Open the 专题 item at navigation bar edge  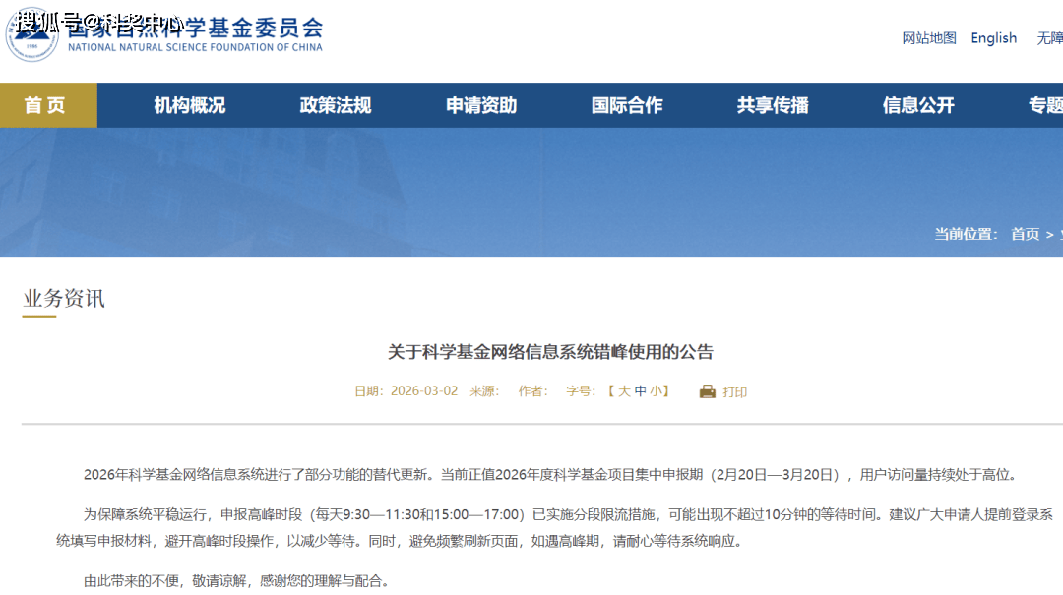tap(1045, 105)
